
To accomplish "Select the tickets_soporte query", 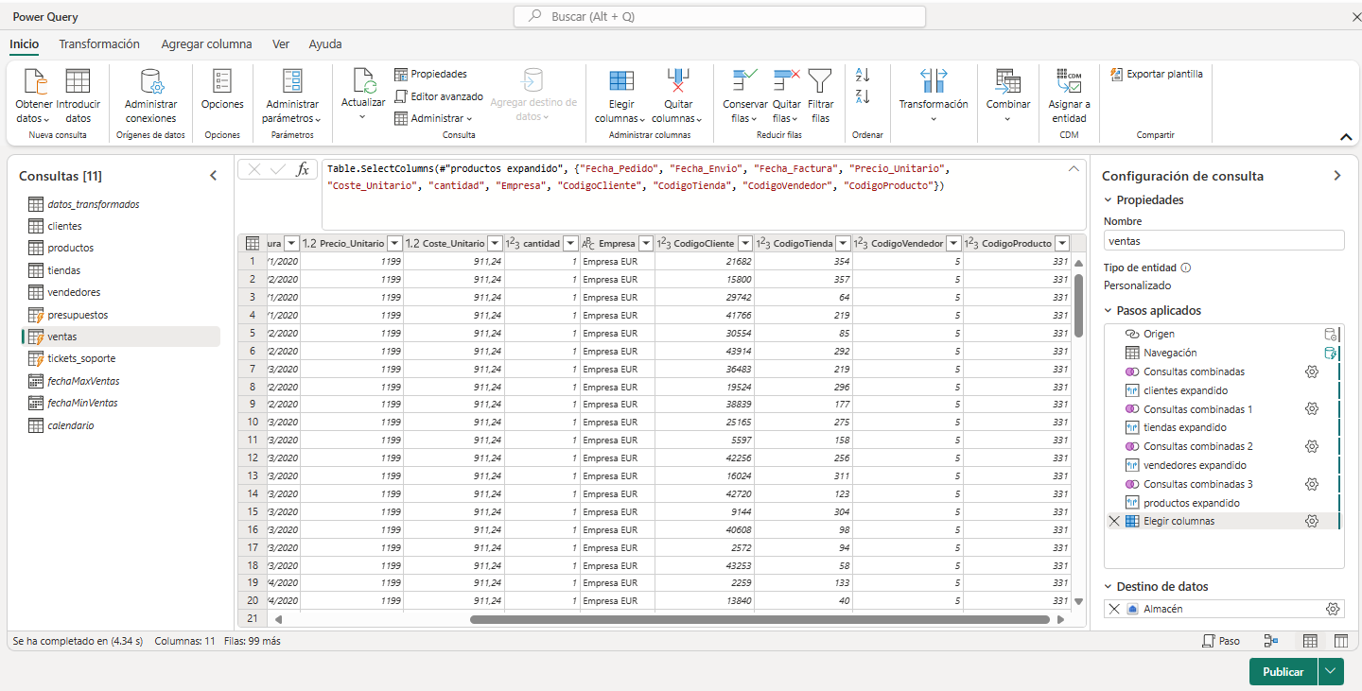I will pyautogui.click(x=81, y=358).
